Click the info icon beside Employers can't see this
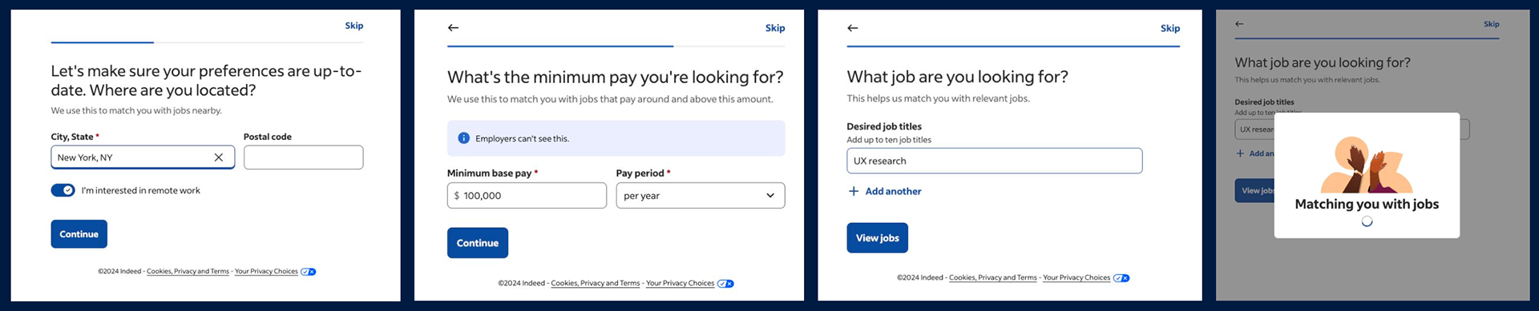The image size is (1539, 311). click(x=463, y=138)
